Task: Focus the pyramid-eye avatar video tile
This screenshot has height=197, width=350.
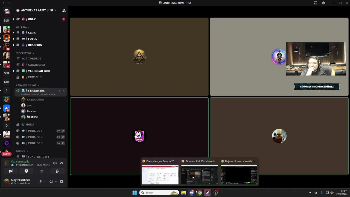Action: pos(139,57)
